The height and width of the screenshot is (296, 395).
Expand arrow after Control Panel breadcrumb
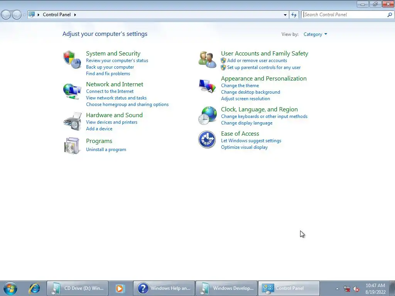pyautogui.click(x=75, y=15)
